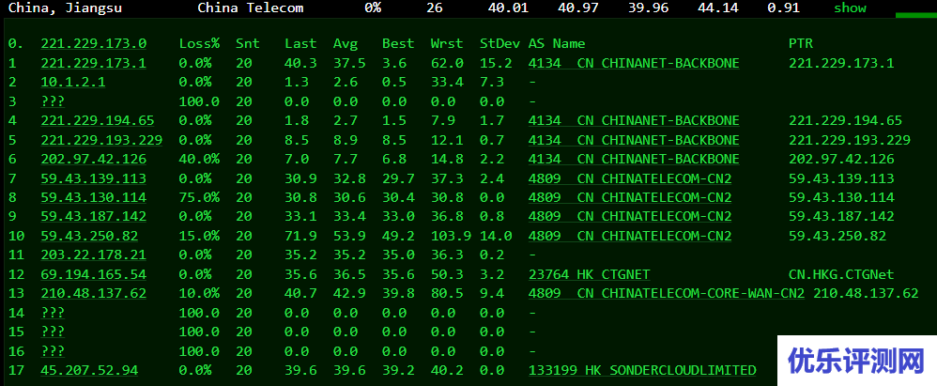
Task: Click the ??? link in hop 15
Action: 53,332
